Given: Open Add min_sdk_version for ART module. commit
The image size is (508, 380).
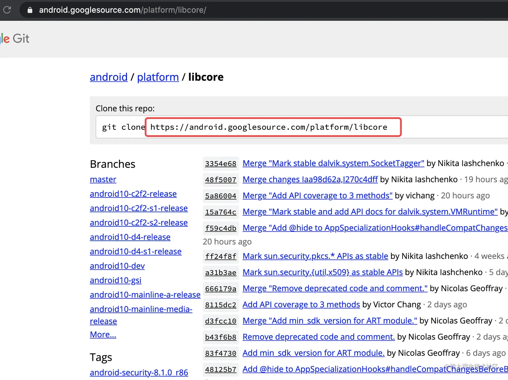Looking at the screenshot, I should pyautogui.click(x=313, y=353).
